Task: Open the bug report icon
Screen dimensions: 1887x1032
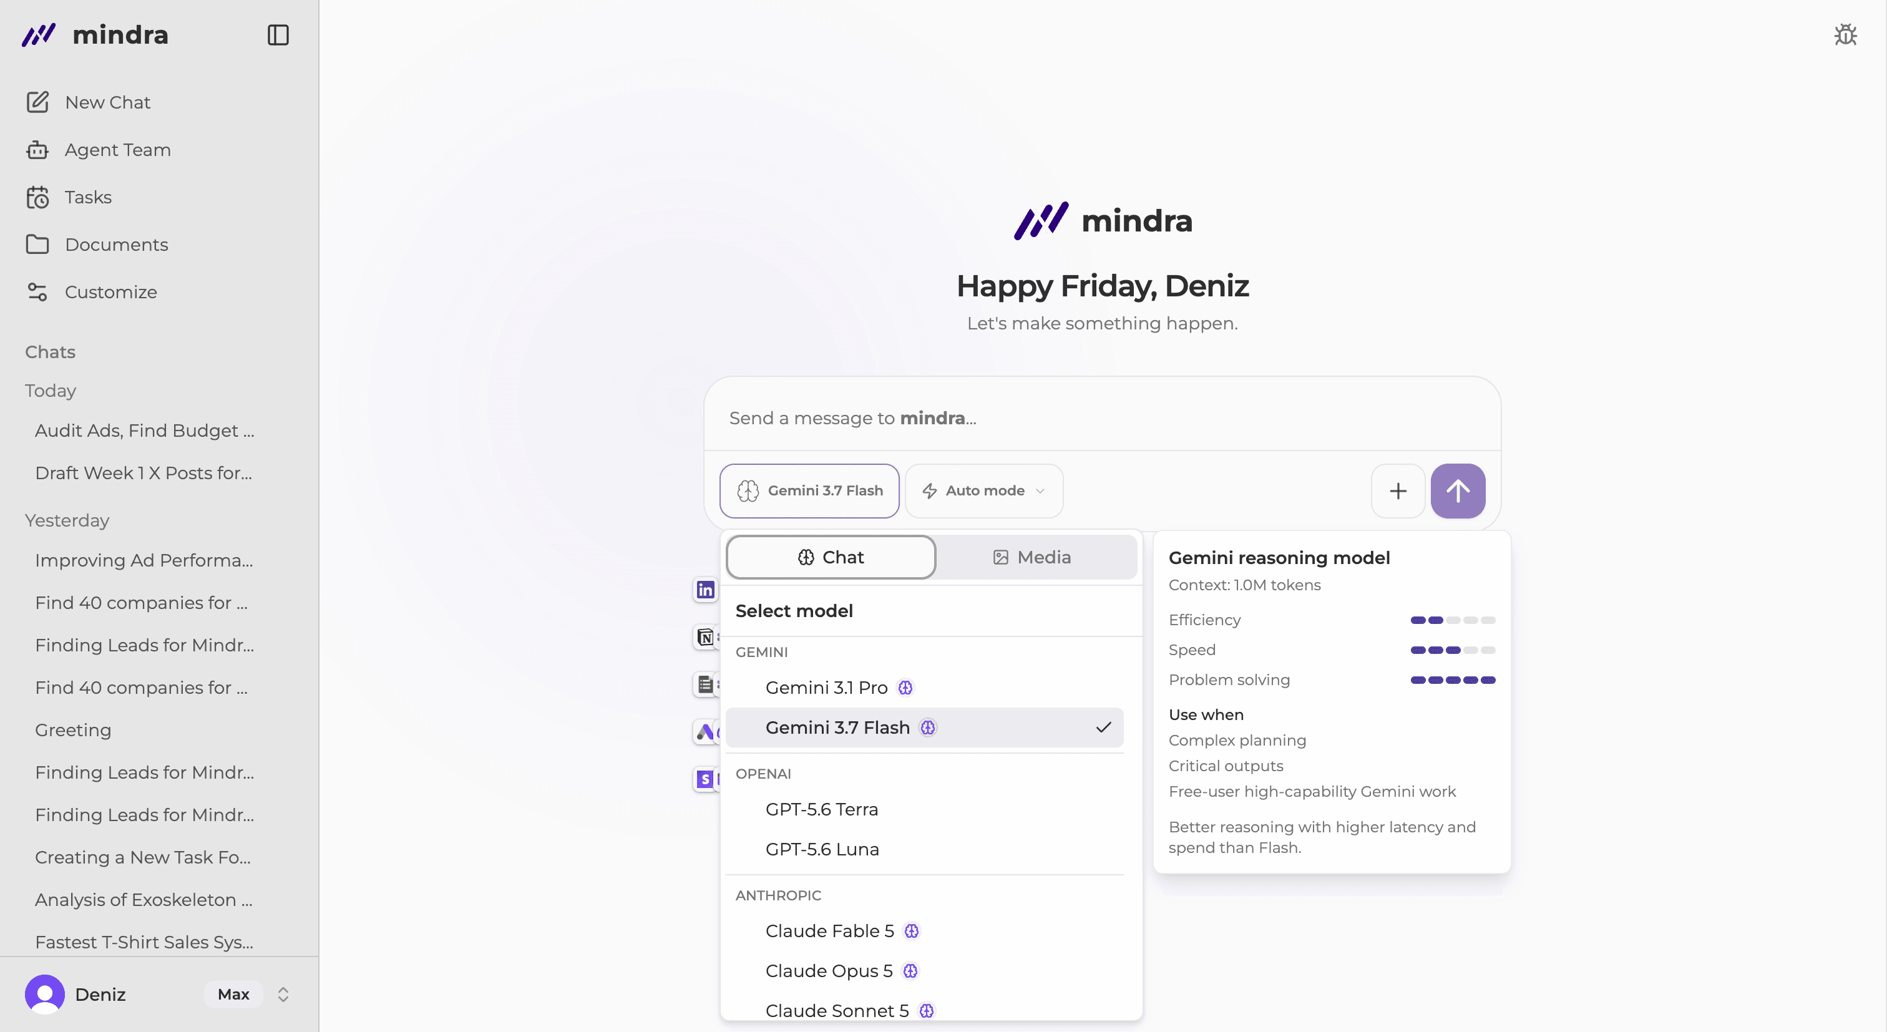Action: coord(1845,34)
